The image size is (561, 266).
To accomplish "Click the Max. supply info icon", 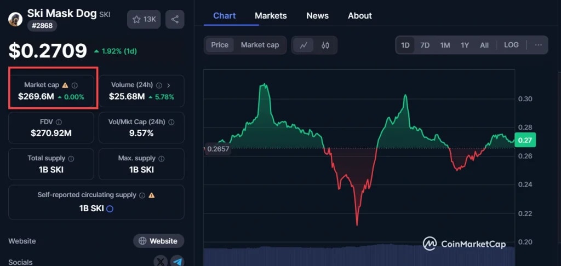I will pyautogui.click(x=161, y=159).
